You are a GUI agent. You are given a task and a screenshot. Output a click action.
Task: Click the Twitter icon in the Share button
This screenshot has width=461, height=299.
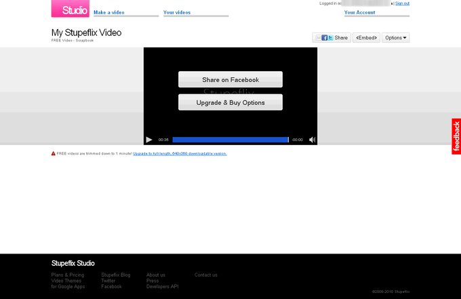point(330,38)
